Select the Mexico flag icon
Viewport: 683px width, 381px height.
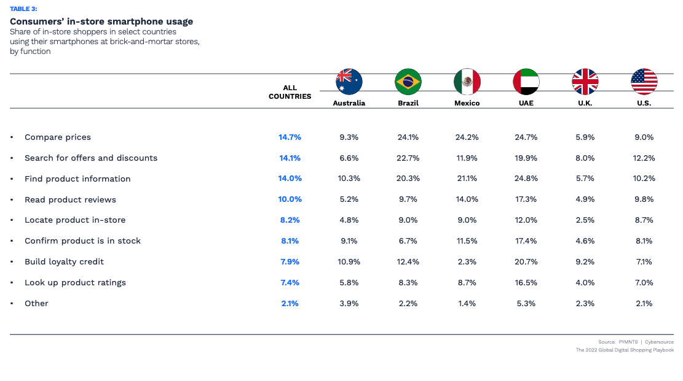click(467, 82)
